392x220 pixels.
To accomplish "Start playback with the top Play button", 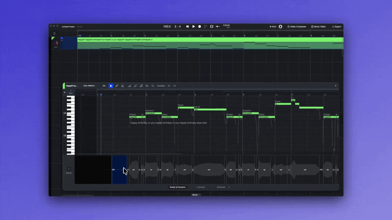I will click(194, 27).
